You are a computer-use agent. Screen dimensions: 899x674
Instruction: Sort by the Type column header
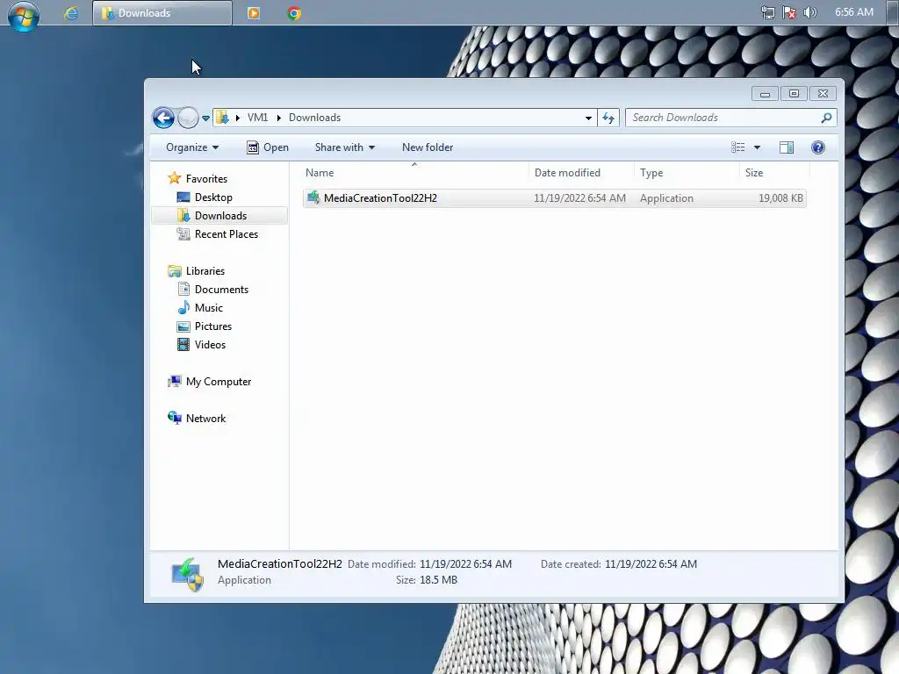[687, 173]
